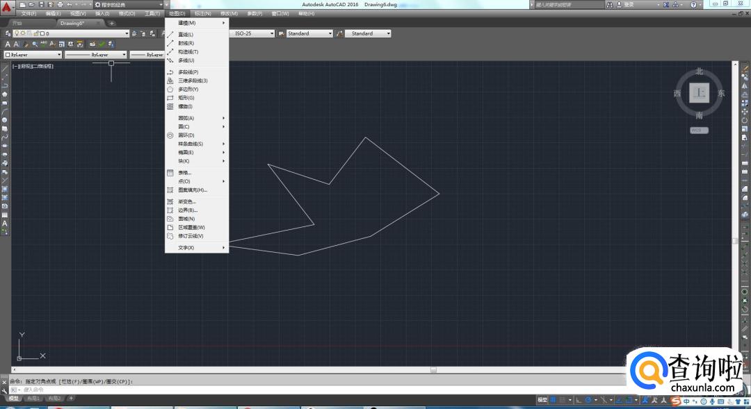Image resolution: width=751 pixels, height=409 pixels.
Task: Choose 圆环(D) donut entry
Action: 196,135
